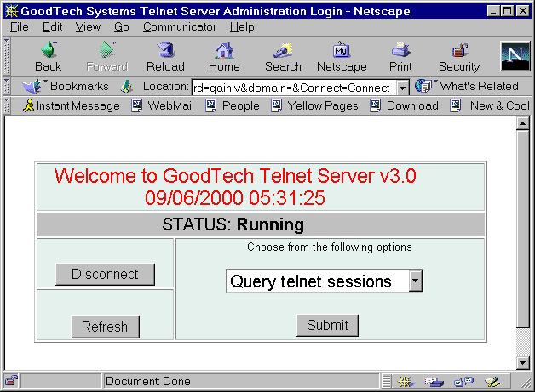Click the Forward navigation icon
This screenshot has width=535, height=392.
point(107,49)
